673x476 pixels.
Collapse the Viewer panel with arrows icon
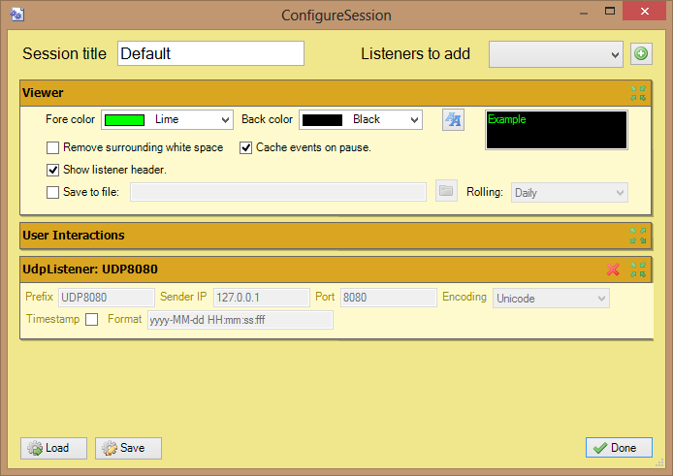[638, 93]
